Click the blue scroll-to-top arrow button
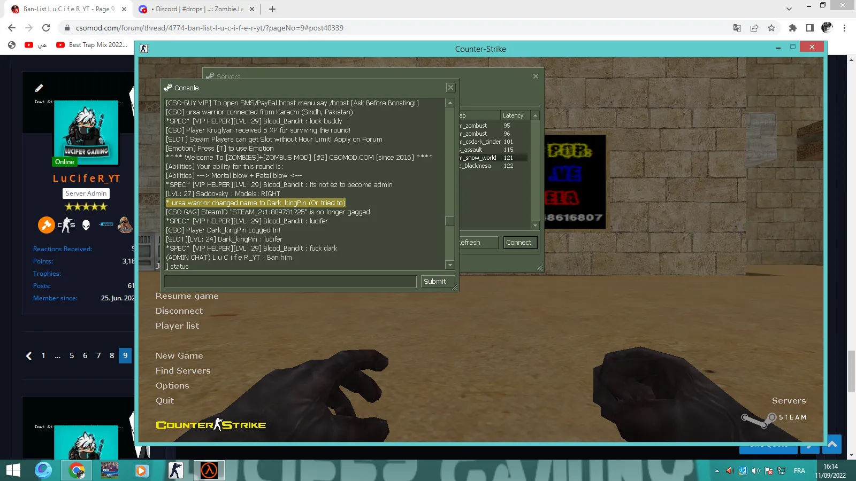The width and height of the screenshot is (856, 481). (x=832, y=444)
